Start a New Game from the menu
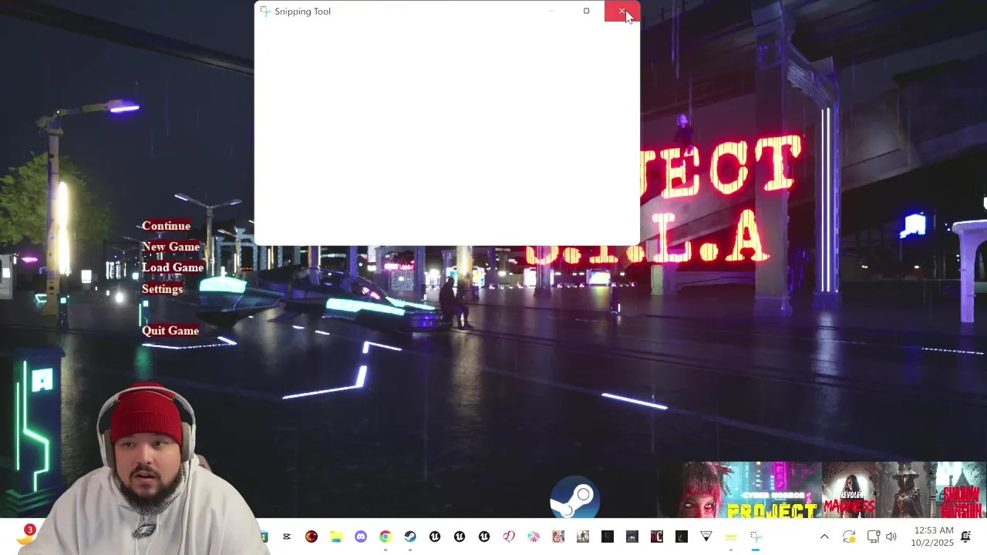The image size is (987, 555). [x=170, y=247]
